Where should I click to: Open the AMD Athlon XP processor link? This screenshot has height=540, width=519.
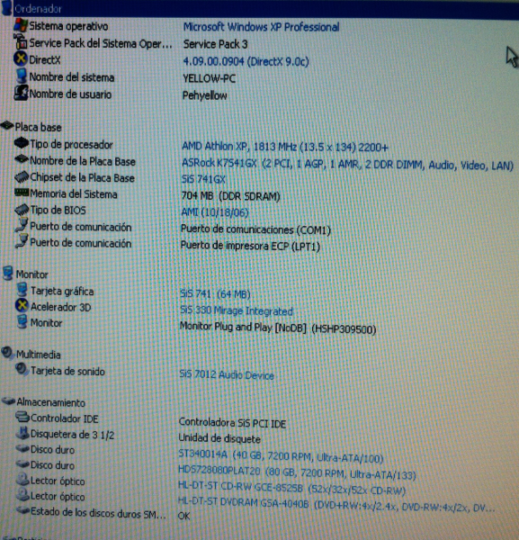(285, 147)
